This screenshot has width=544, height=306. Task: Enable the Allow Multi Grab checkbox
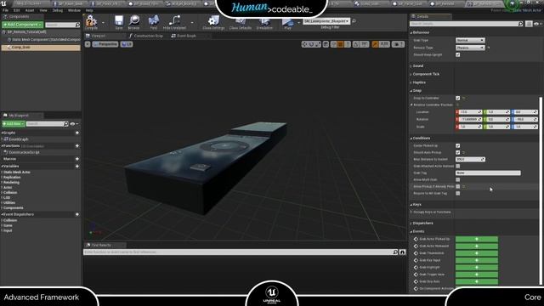pyautogui.click(x=458, y=179)
